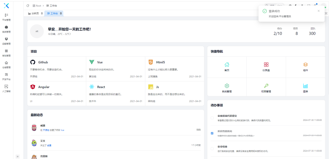Expand the Root breadcrumb menu
Viewport: 329px width, 159px height.
click(37, 5)
